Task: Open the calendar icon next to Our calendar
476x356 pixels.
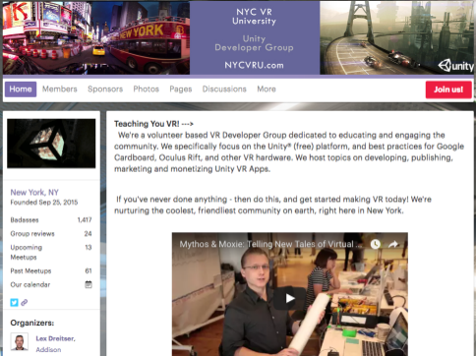Action: point(89,284)
